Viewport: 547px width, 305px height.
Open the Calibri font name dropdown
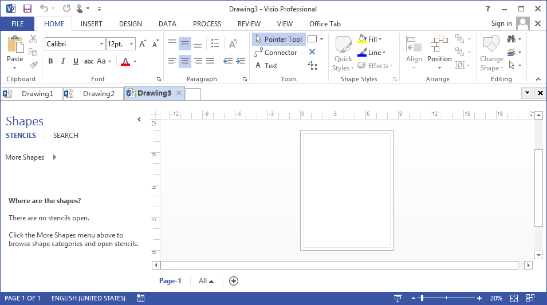pyautogui.click(x=101, y=44)
